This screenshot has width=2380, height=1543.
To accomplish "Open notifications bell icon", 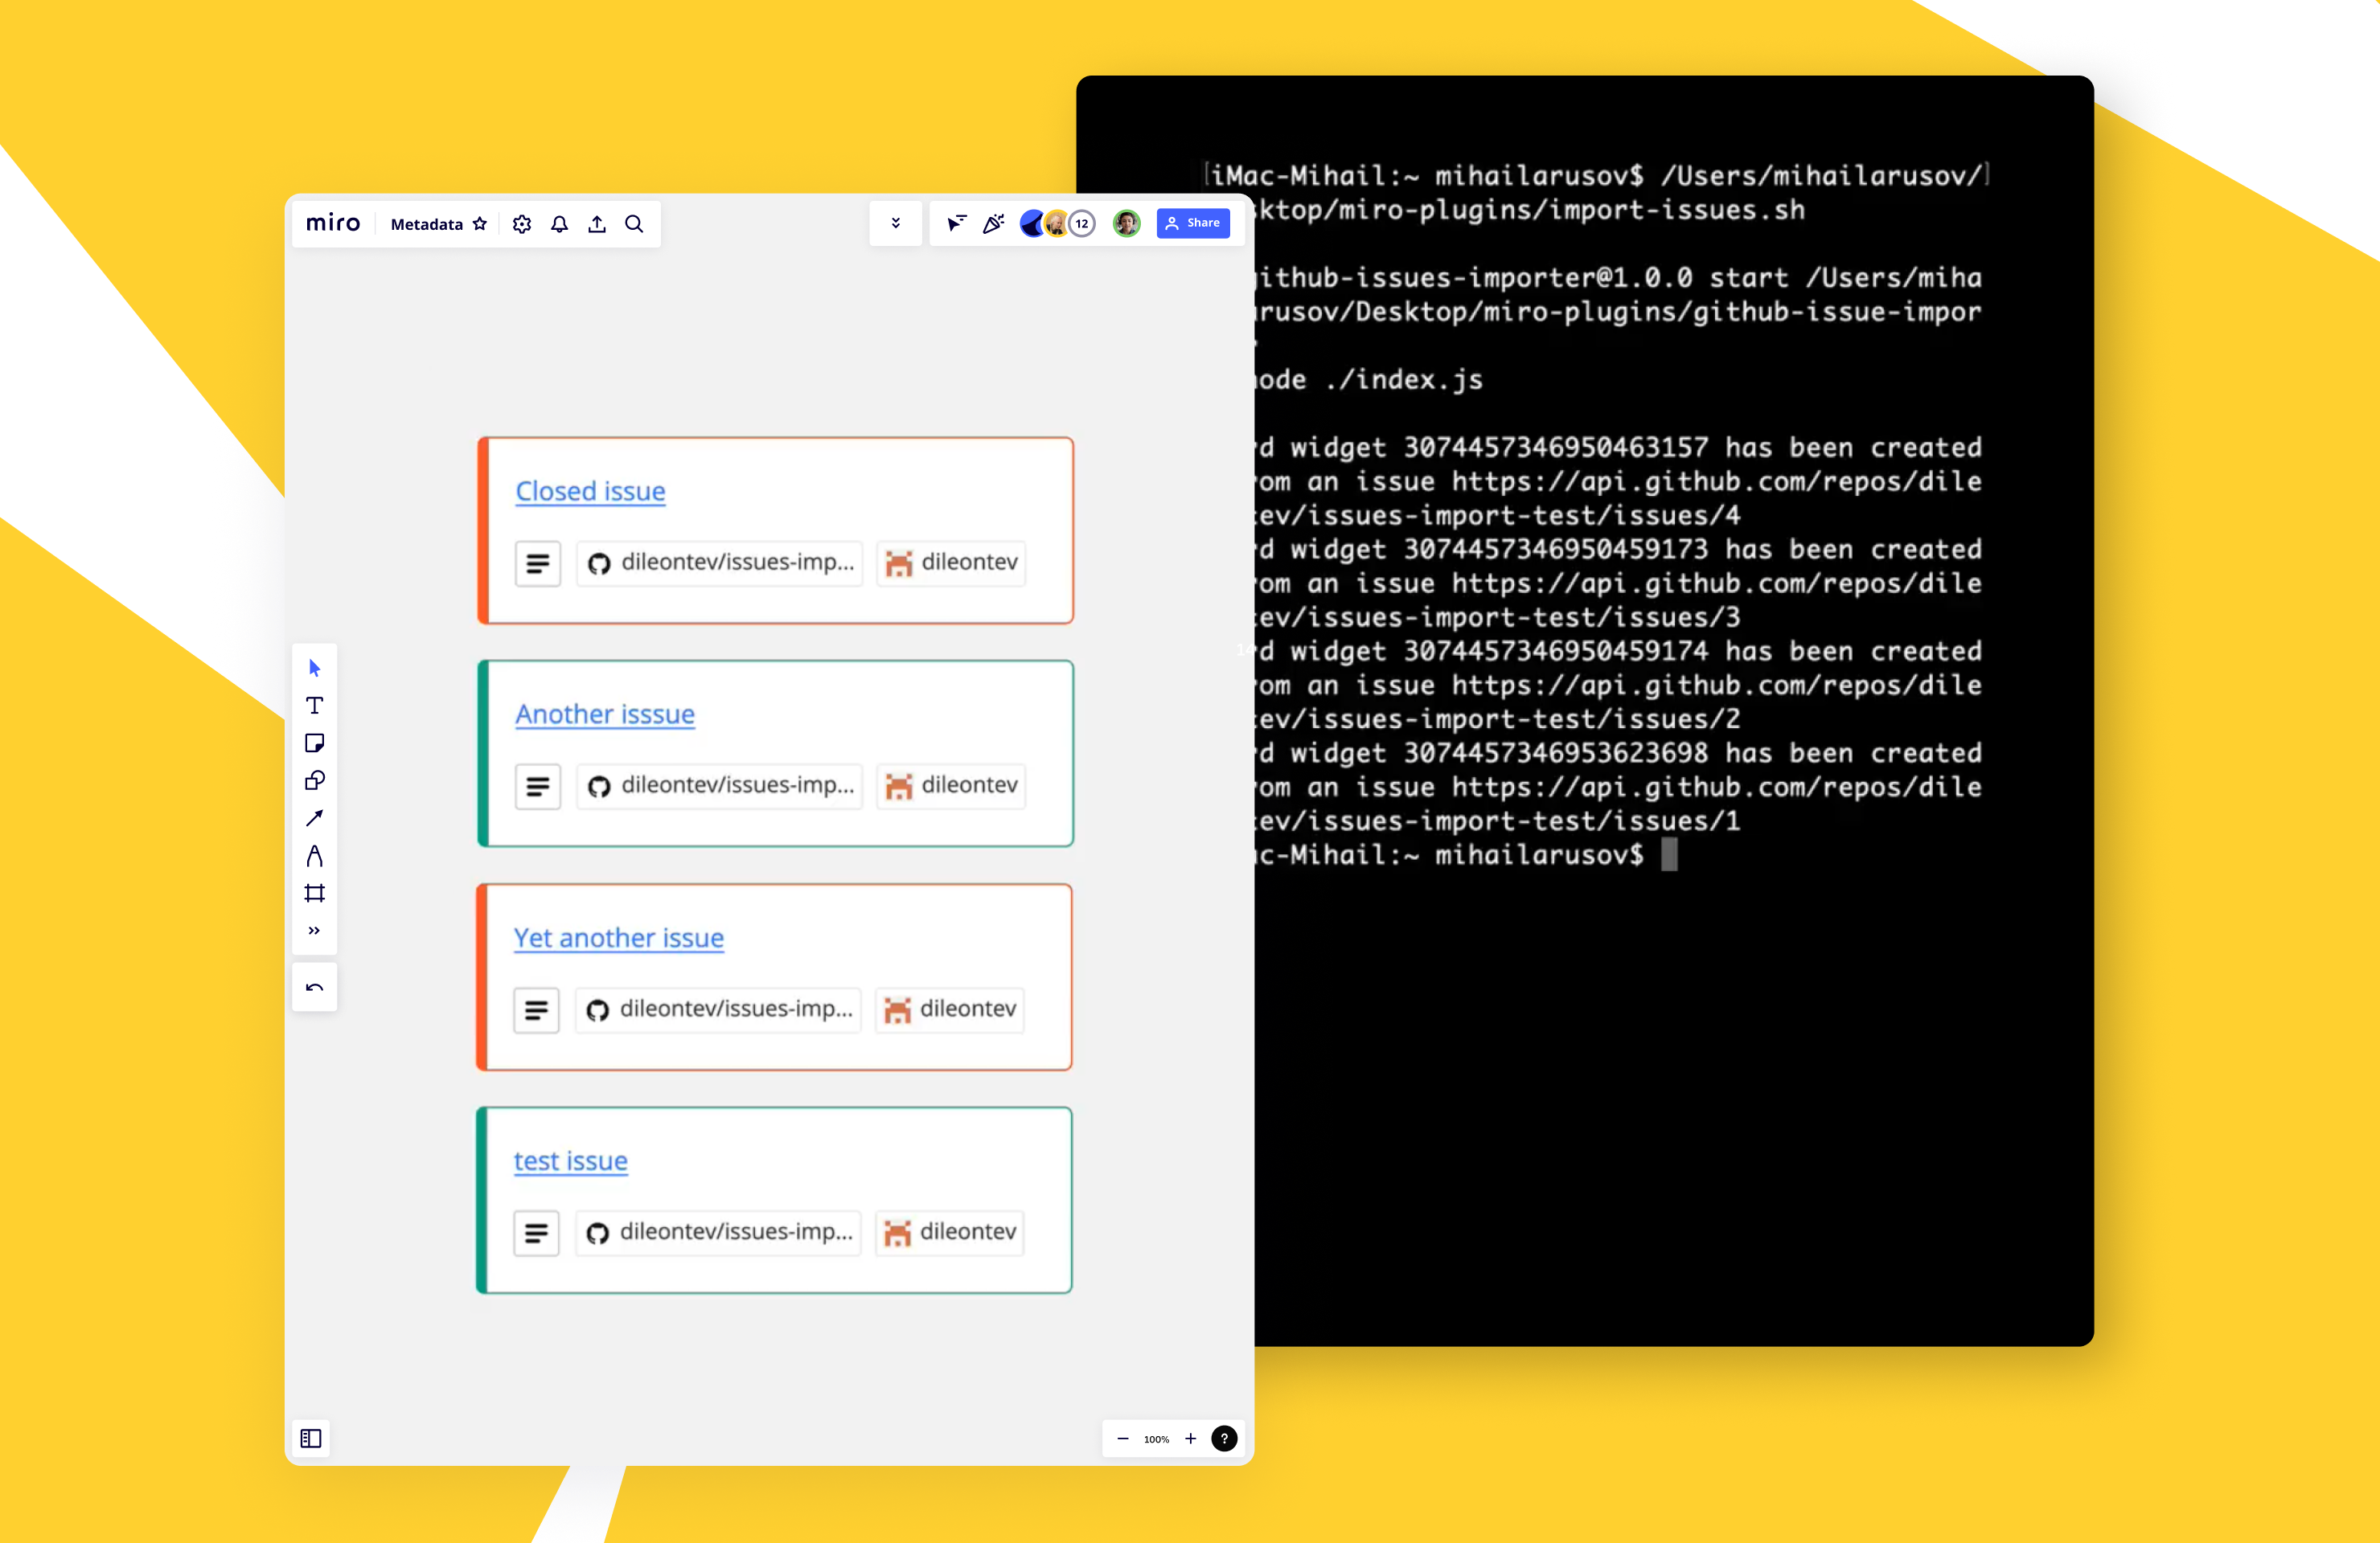I will pos(559,224).
